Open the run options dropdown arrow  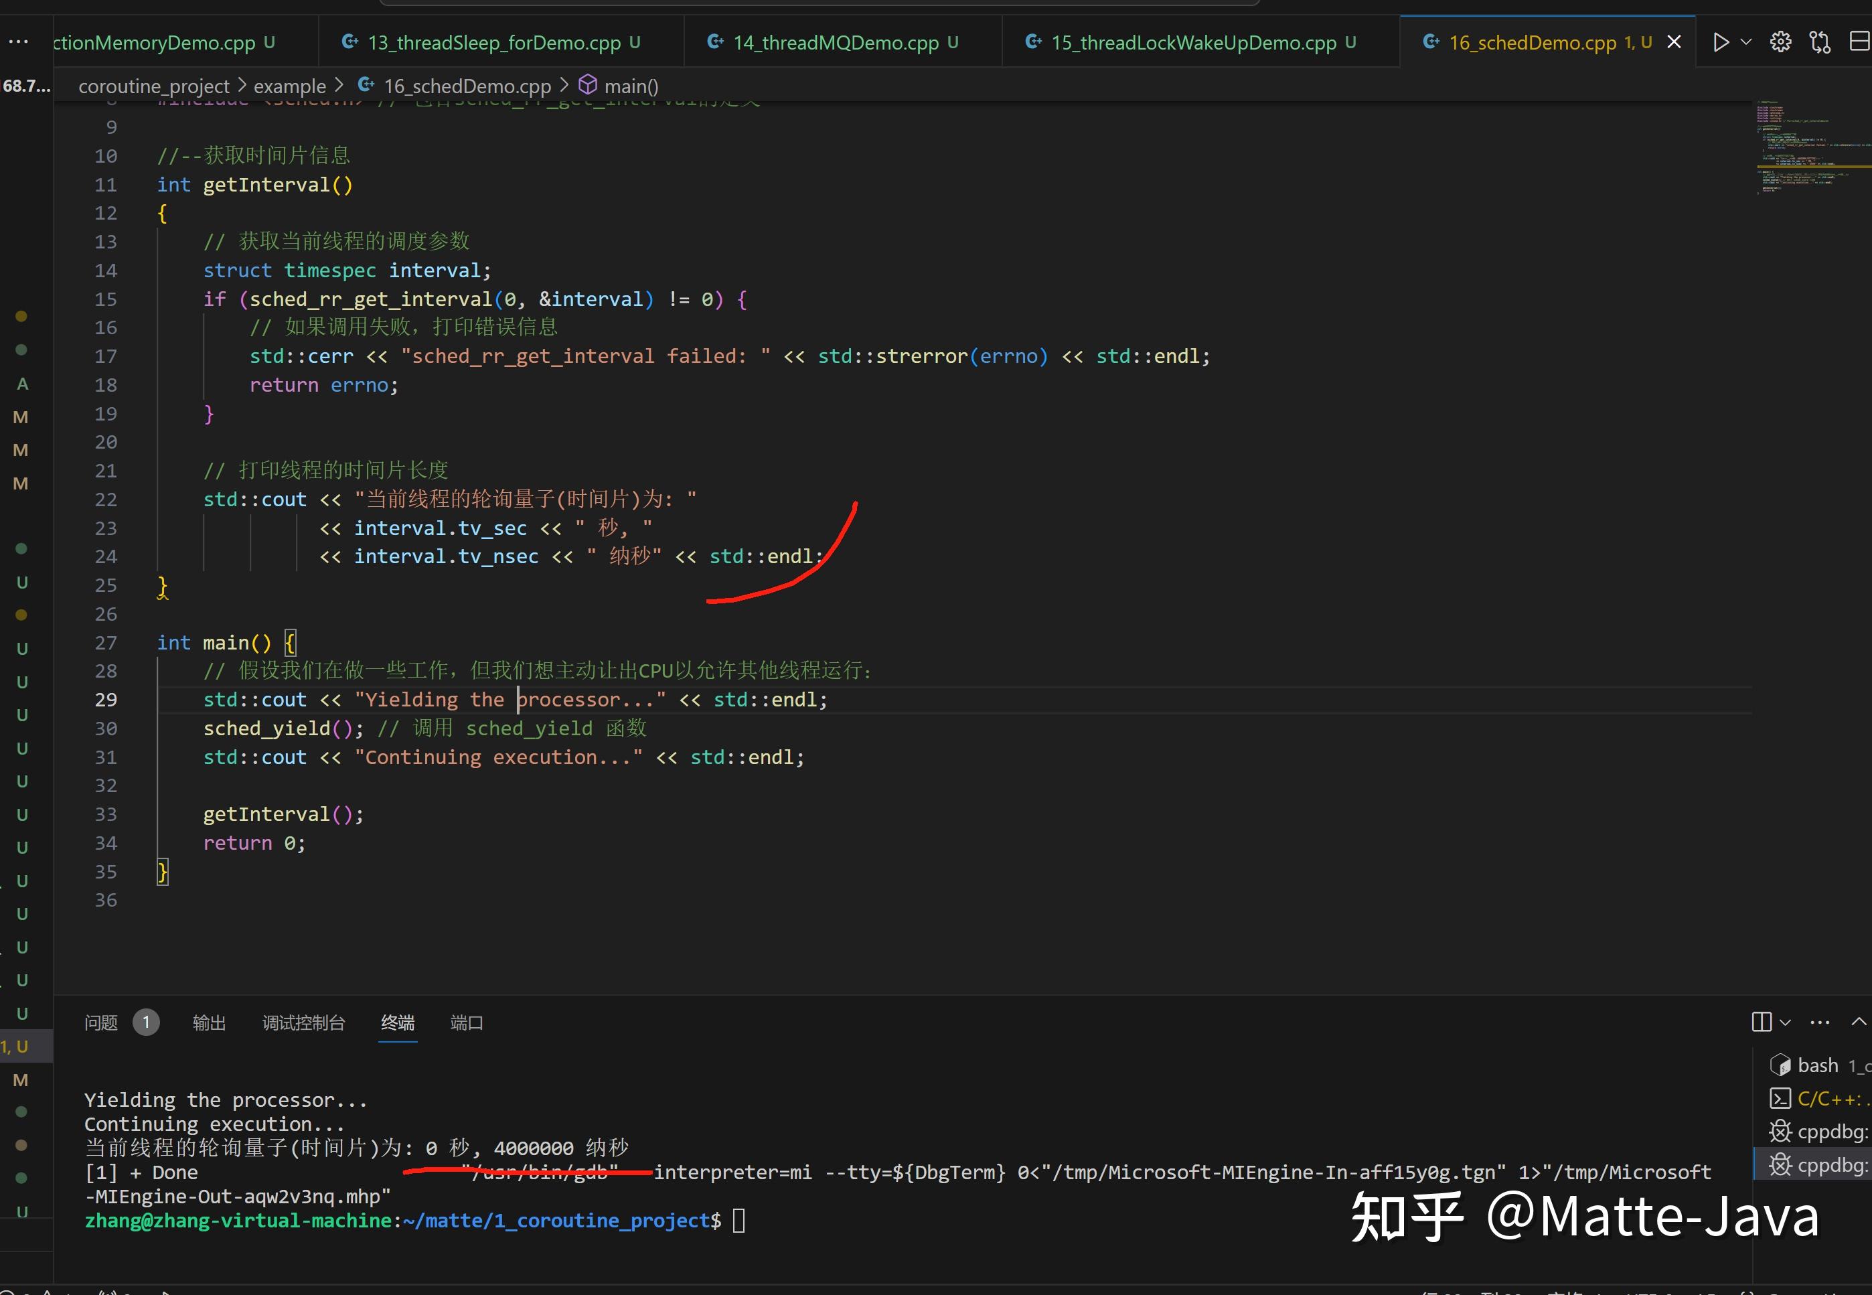coord(1746,42)
